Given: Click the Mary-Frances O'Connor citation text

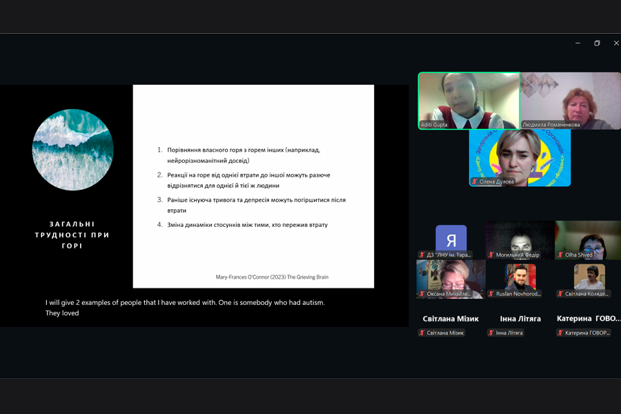Looking at the screenshot, I should [272, 277].
